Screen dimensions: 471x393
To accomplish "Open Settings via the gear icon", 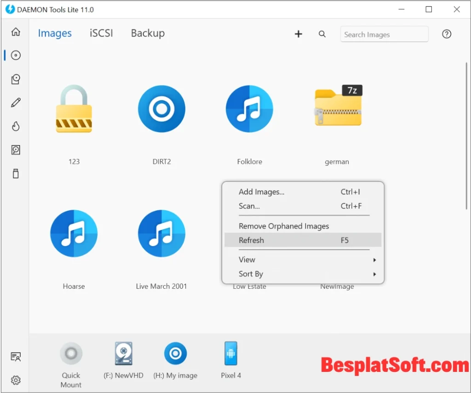I will pos(16,380).
